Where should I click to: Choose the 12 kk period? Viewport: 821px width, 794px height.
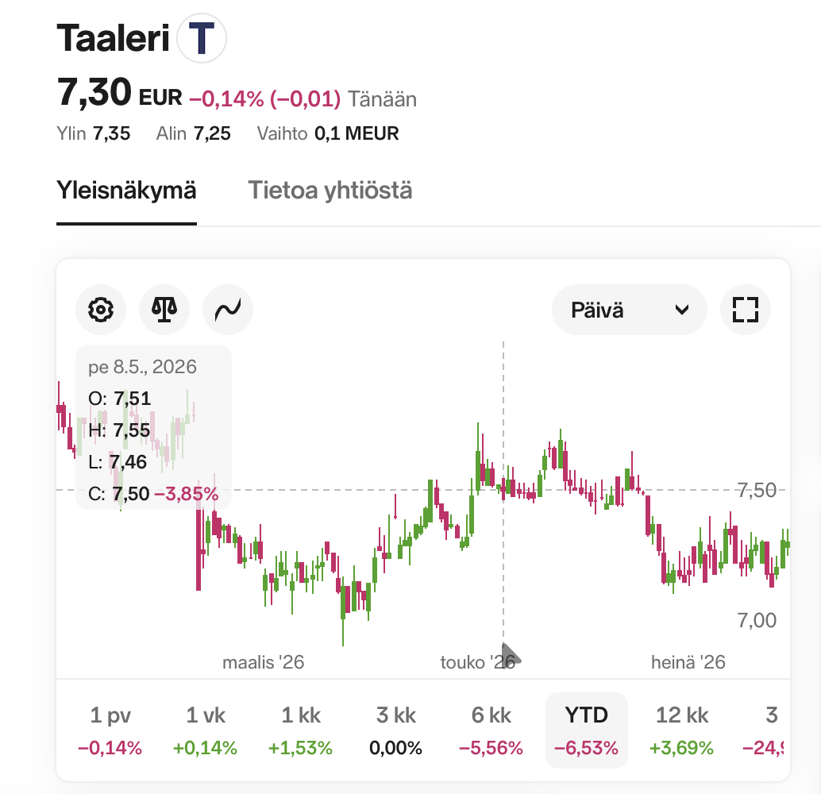[682, 730]
